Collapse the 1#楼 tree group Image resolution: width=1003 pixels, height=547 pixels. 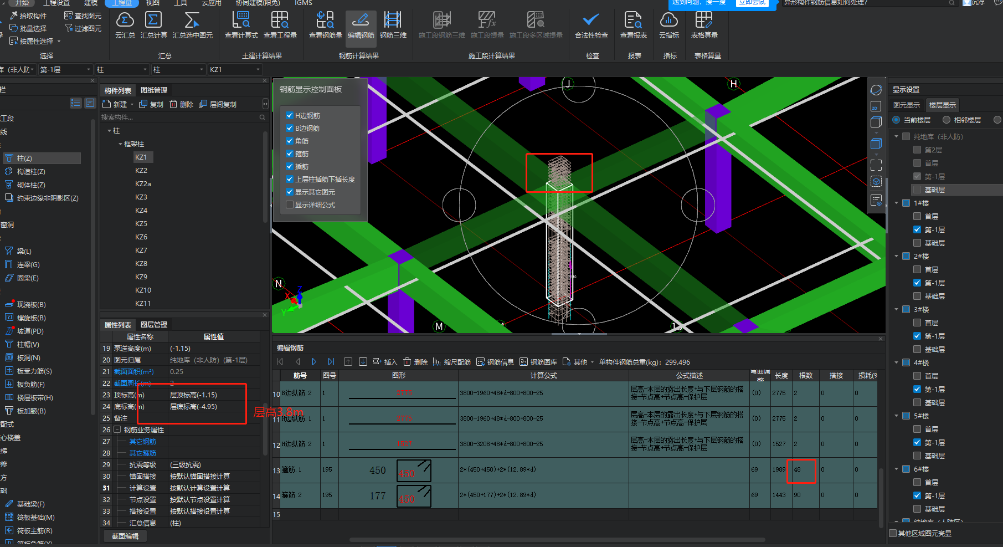[897, 203]
